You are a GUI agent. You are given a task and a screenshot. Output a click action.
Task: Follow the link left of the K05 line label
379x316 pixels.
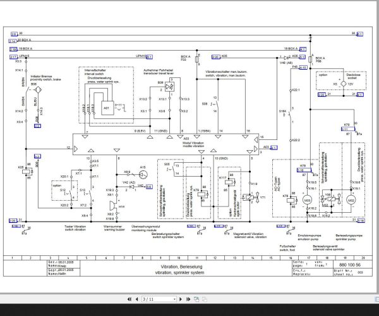[216, 57]
